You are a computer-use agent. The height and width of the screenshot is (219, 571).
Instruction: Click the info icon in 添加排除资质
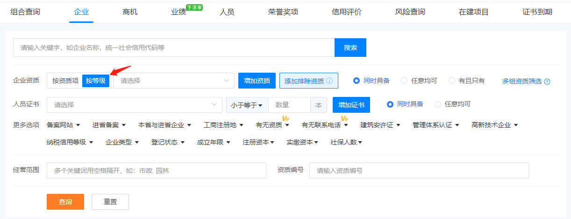[x=329, y=81]
